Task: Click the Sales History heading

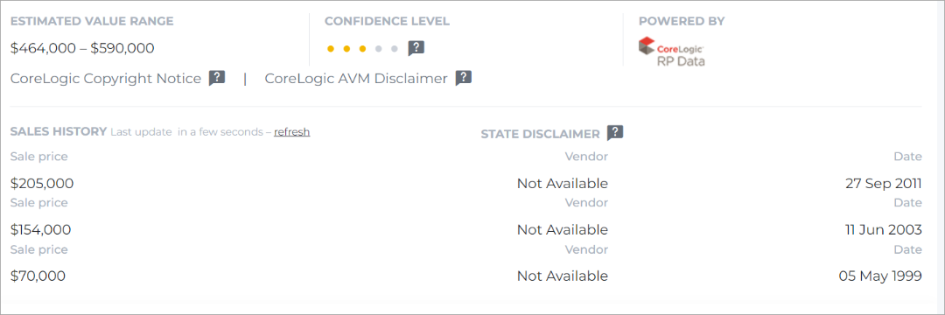Action: [59, 131]
